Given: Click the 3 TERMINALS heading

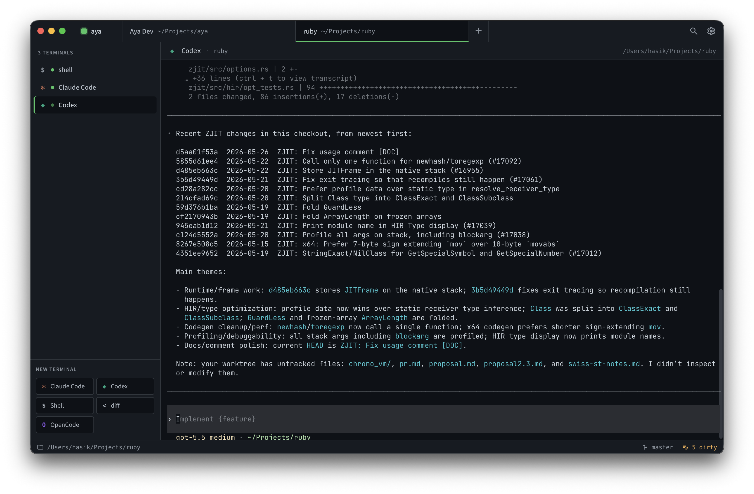Looking at the screenshot, I should coord(56,53).
